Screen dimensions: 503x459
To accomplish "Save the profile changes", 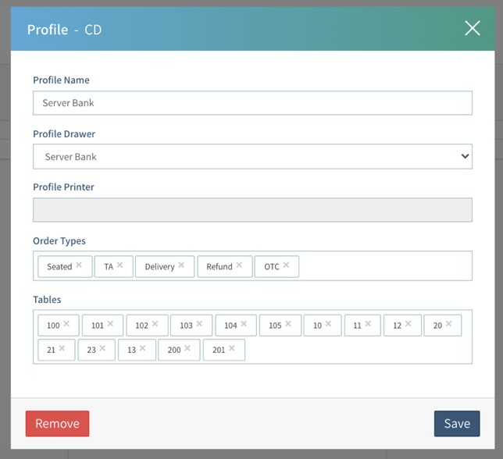I will (x=456, y=423).
